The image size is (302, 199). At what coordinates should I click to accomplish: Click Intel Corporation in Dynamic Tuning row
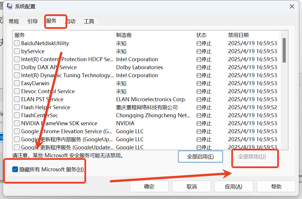[x=137, y=75]
